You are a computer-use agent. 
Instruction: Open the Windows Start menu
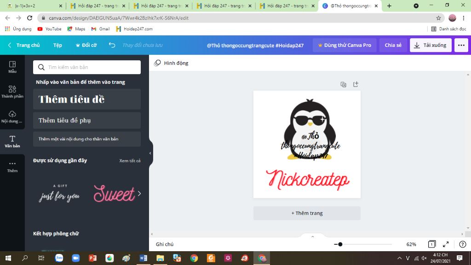point(8,258)
